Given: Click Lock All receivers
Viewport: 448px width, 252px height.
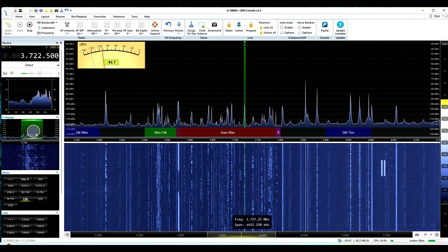Looking at the screenshot, I should pyautogui.click(x=266, y=28).
